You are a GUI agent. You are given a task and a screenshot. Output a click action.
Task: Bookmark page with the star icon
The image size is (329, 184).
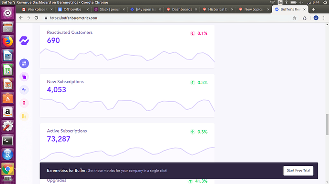coord(295,18)
